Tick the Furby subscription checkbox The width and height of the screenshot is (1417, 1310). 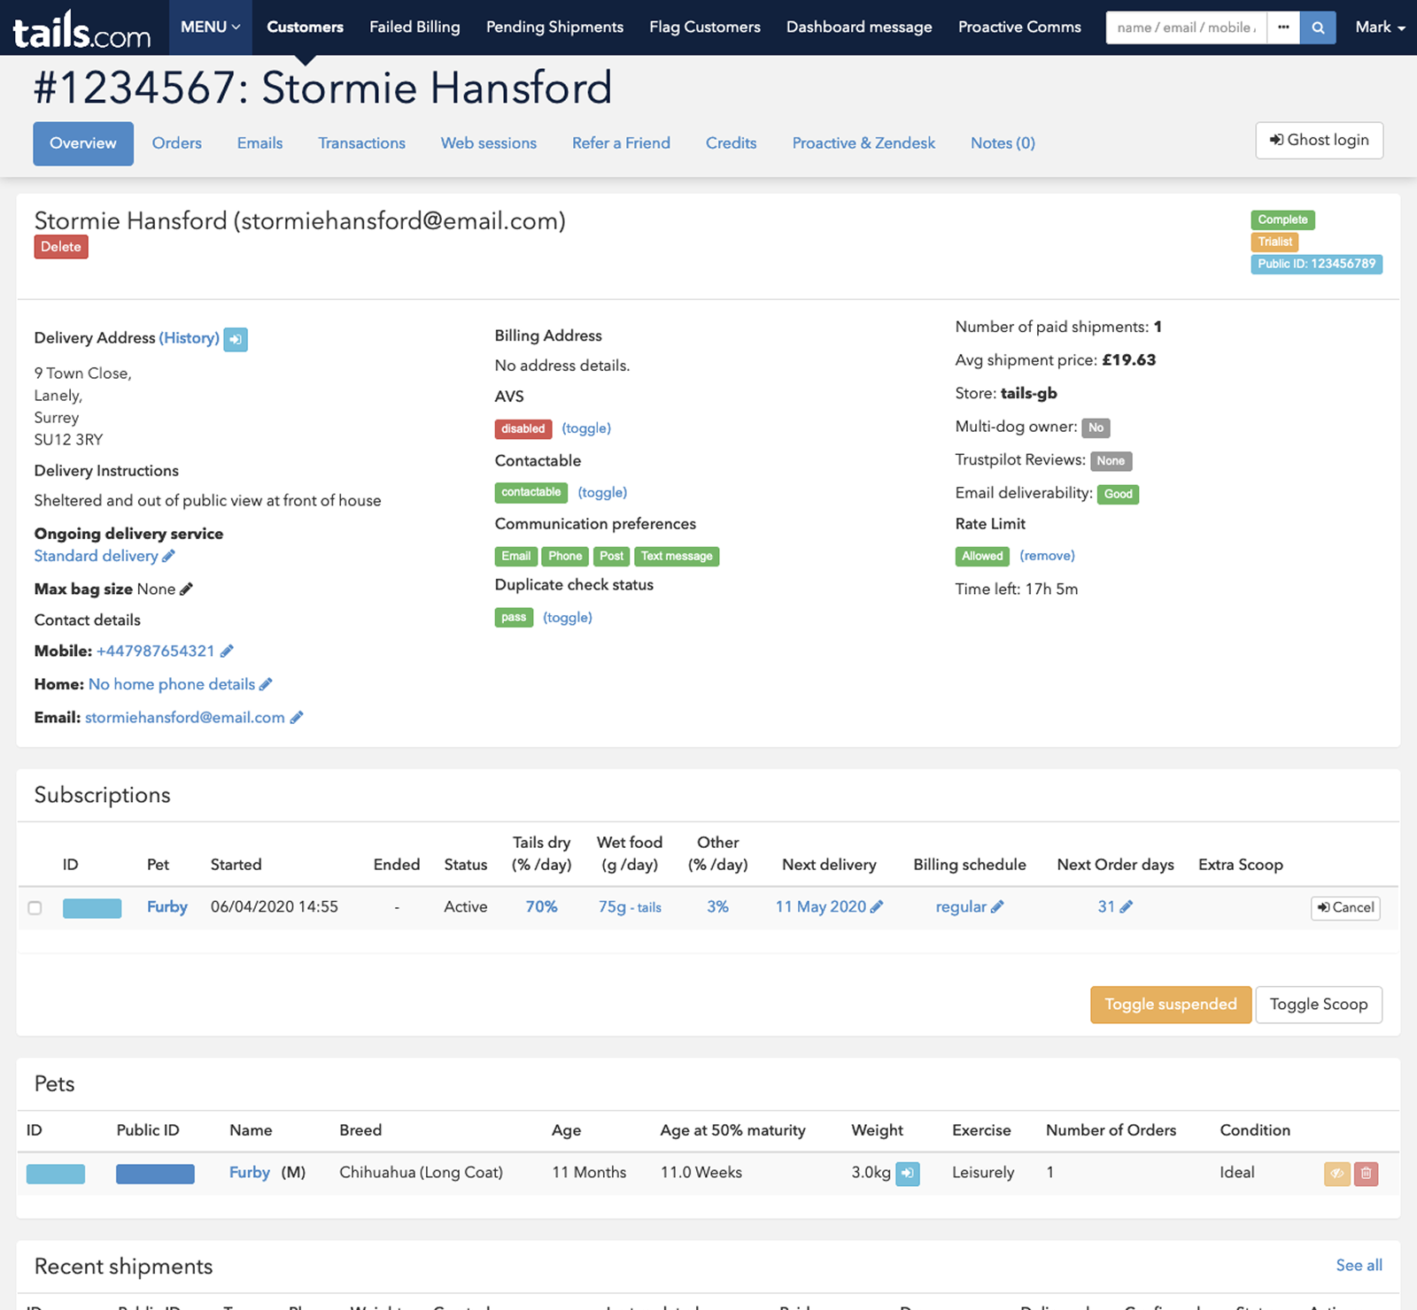pos(35,908)
